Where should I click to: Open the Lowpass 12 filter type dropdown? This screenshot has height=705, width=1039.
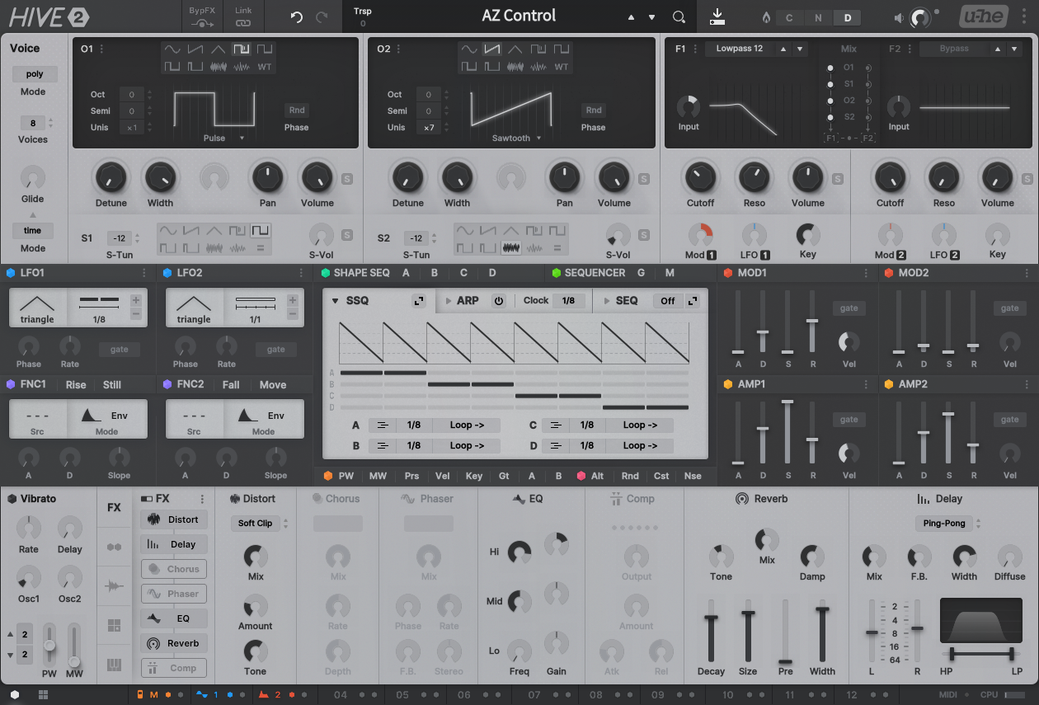(740, 49)
